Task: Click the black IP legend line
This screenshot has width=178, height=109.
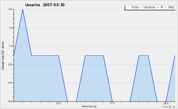Action: coord(158,7)
